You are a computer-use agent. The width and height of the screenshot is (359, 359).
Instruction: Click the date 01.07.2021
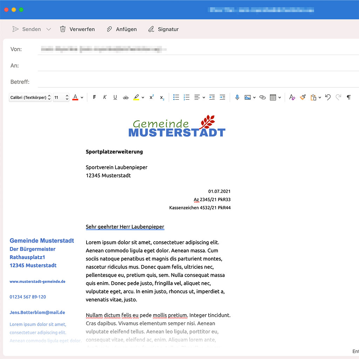(x=219, y=191)
